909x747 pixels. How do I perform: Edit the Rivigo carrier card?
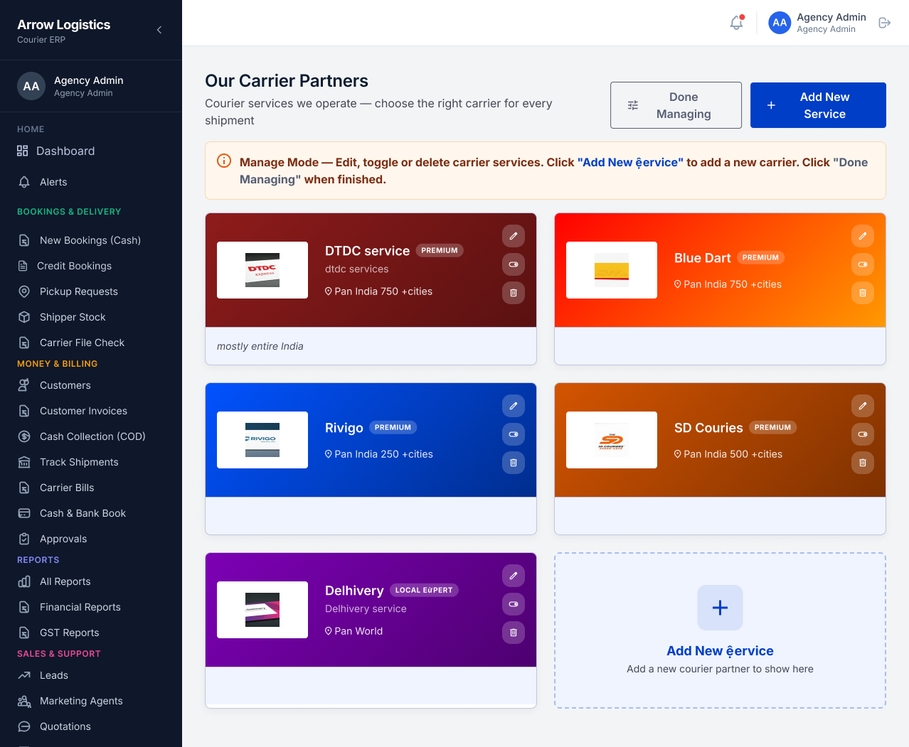click(x=514, y=406)
